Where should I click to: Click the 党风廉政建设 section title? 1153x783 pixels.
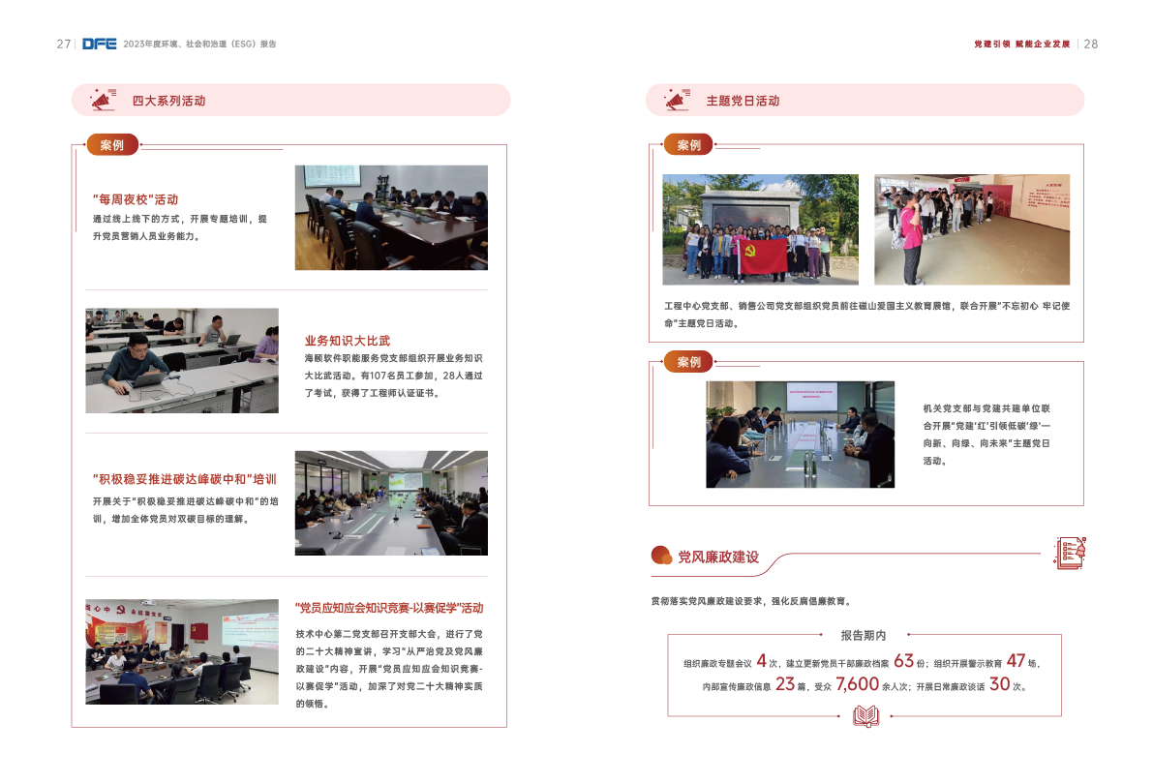point(718,557)
